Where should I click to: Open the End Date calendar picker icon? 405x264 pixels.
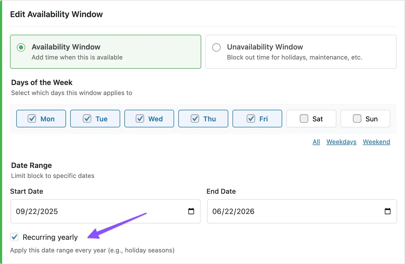point(387,211)
